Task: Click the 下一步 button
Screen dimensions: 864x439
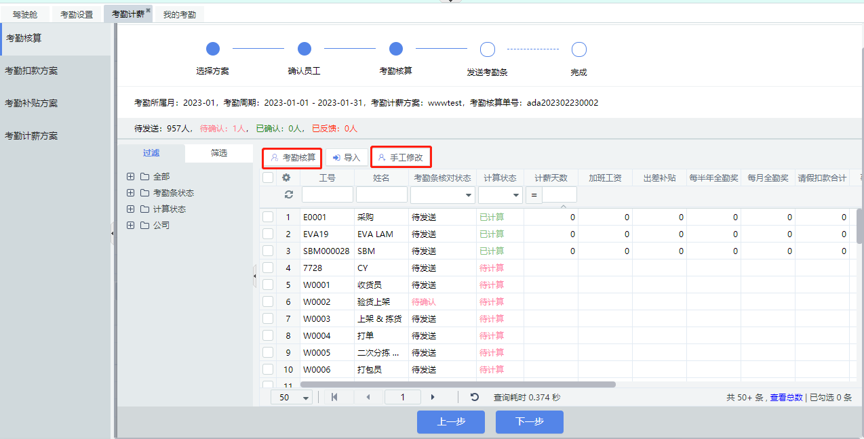Action: coord(530,421)
